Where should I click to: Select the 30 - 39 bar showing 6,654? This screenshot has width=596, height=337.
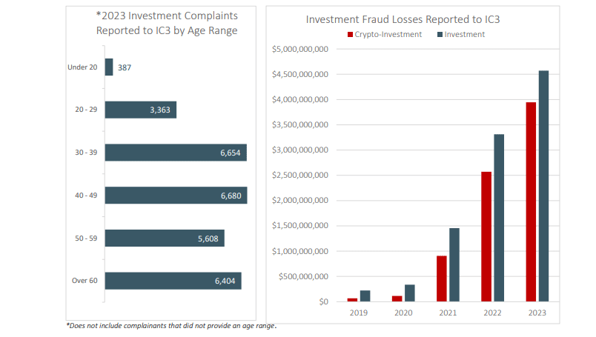(x=176, y=153)
